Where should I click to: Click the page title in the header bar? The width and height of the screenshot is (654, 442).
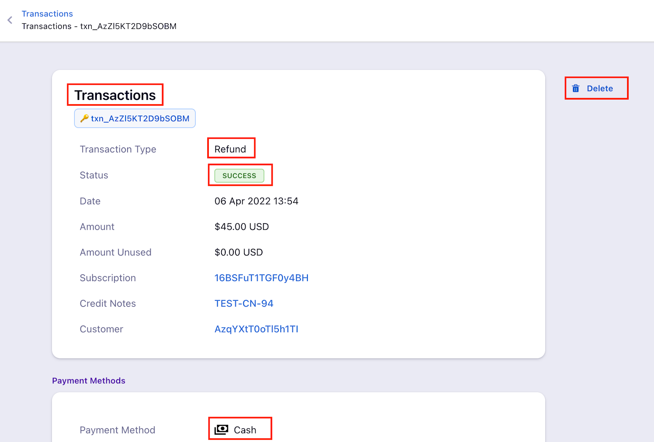point(99,27)
